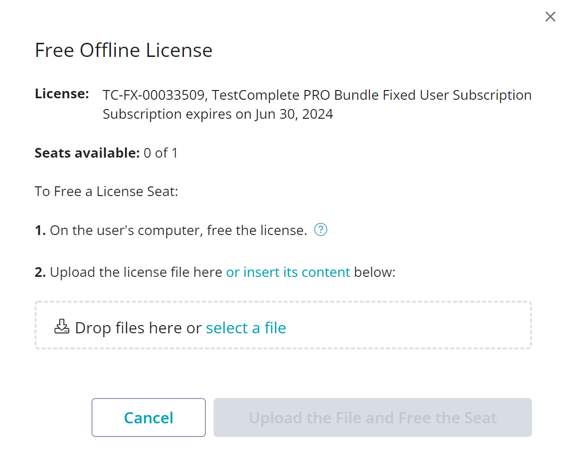Select the upload arrow icon in the dashed box

coord(61,327)
